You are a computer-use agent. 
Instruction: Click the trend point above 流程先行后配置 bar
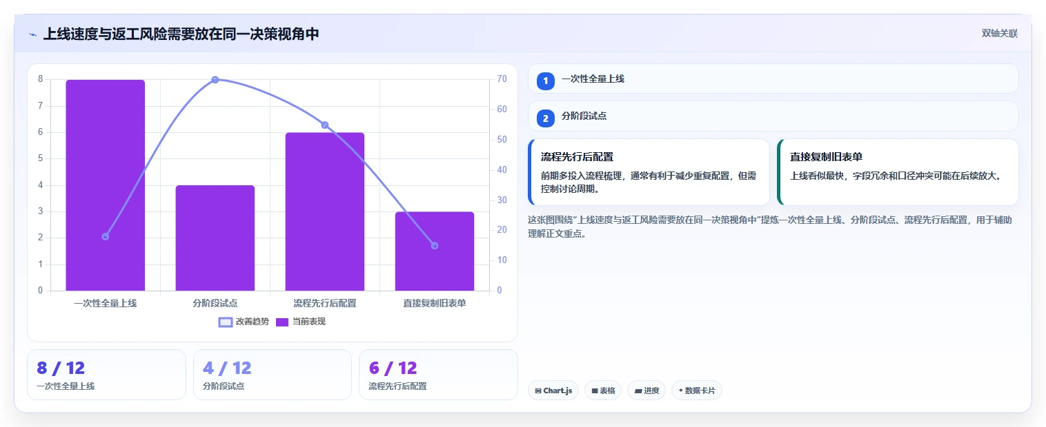tap(325, 125)
